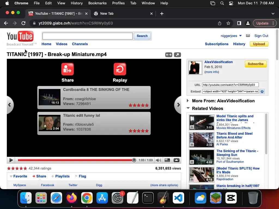The width and height of the screenshot is (279, 209).
Task: Add Sinking of the Titanic video to queue
Action: [x=192, y=162]
